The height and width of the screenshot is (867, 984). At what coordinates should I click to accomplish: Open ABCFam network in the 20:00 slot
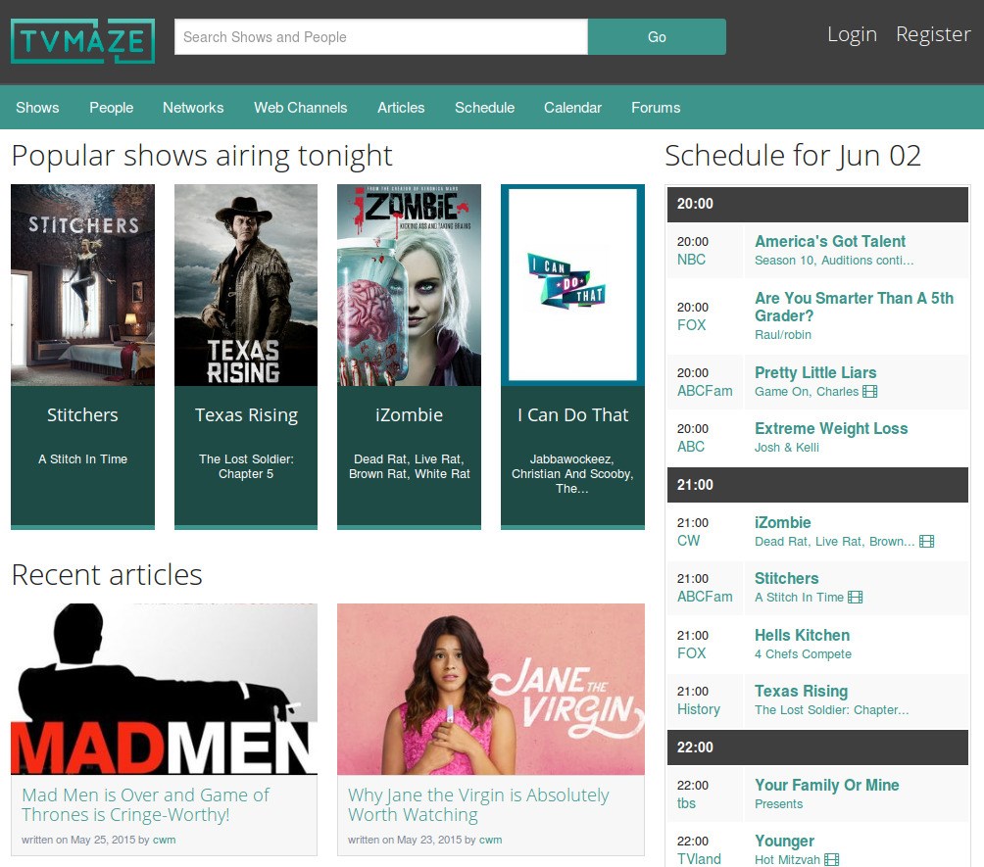point(705,391)
